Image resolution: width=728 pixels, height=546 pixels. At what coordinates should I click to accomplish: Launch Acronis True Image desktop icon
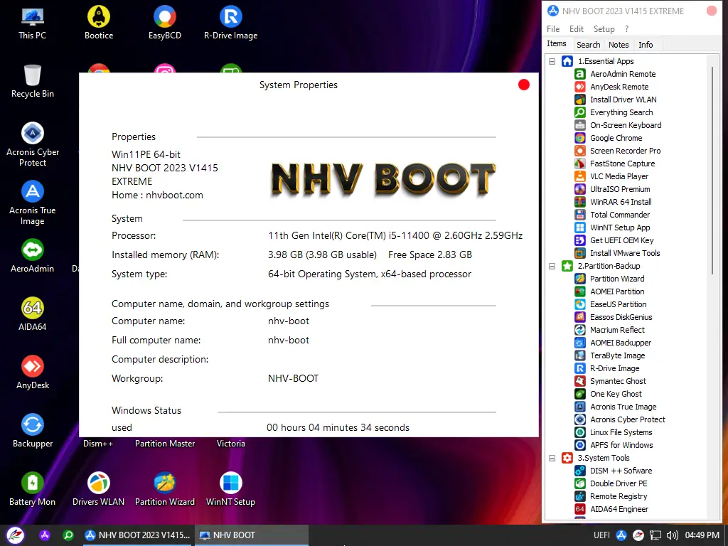click(33, 203)
